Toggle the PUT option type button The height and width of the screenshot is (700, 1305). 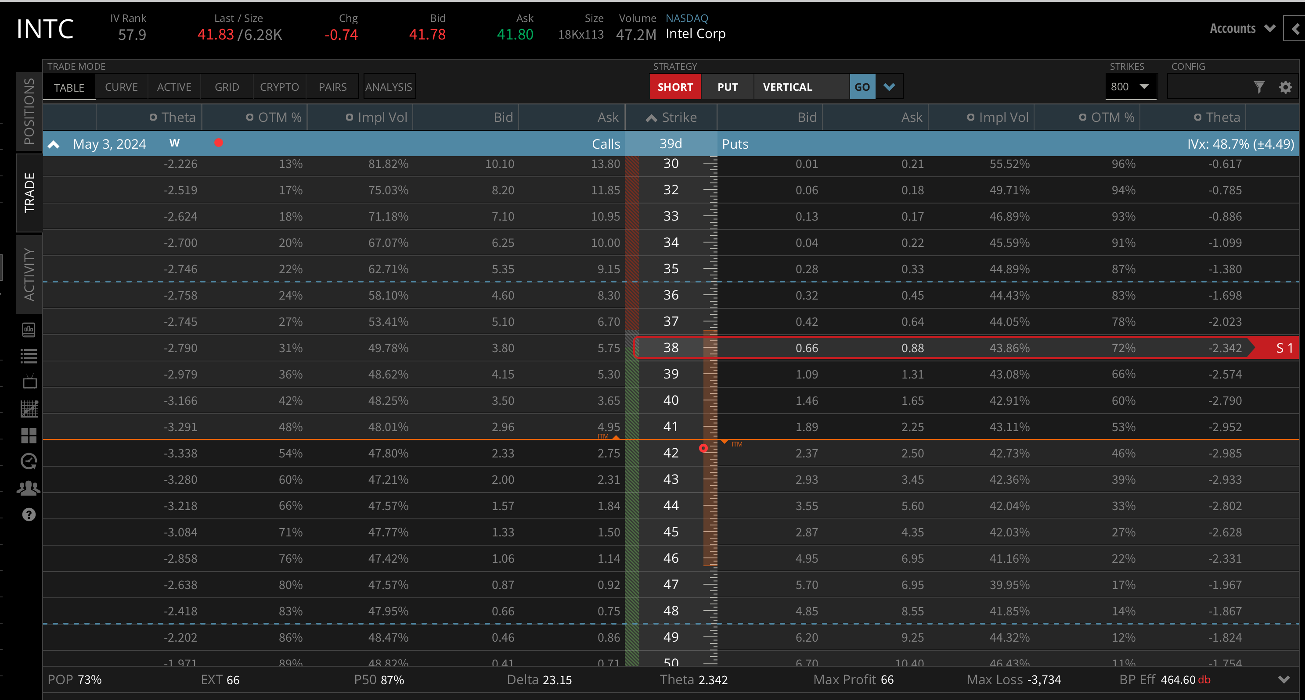coord(727,87)
